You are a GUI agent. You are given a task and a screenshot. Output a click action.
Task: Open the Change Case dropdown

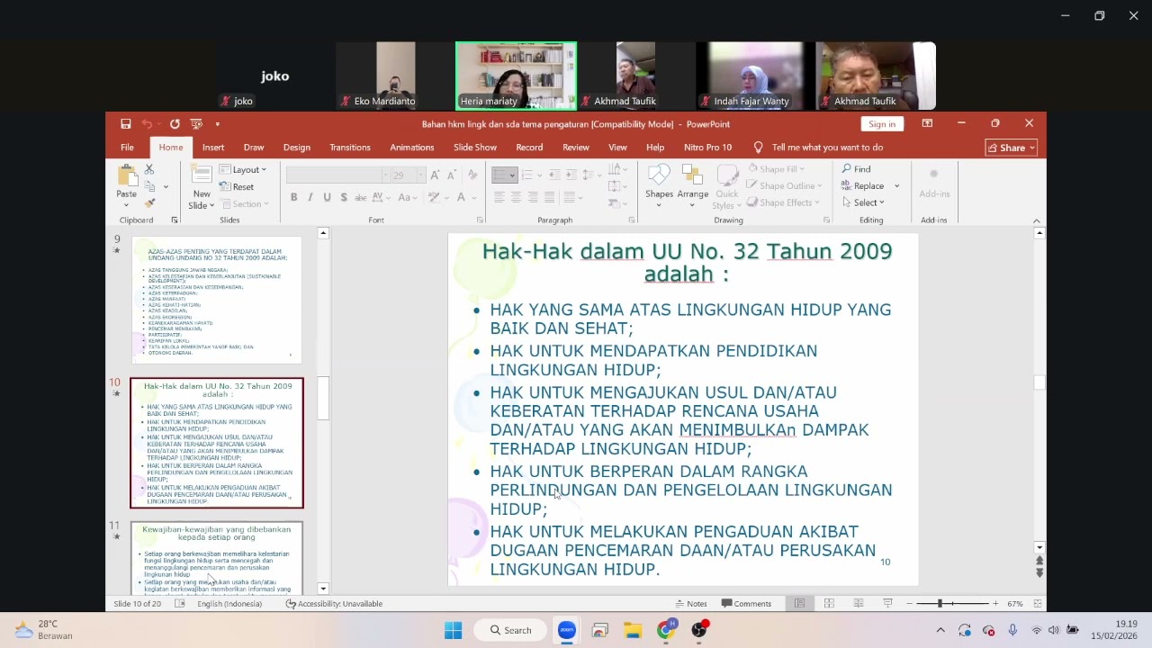point(408,197)
